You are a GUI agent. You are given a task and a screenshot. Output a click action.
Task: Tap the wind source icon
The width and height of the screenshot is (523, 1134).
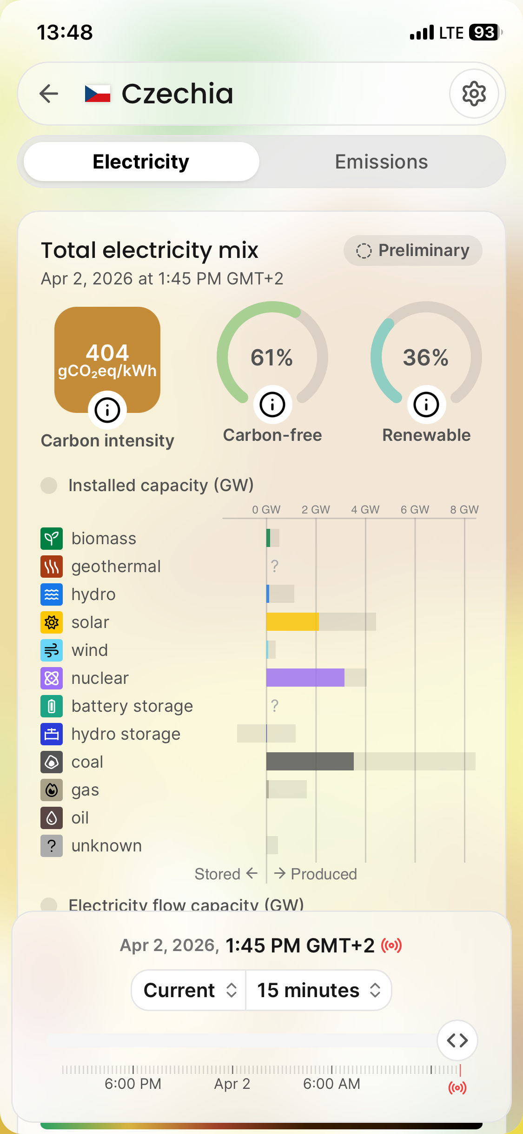[x=52, y=650]
